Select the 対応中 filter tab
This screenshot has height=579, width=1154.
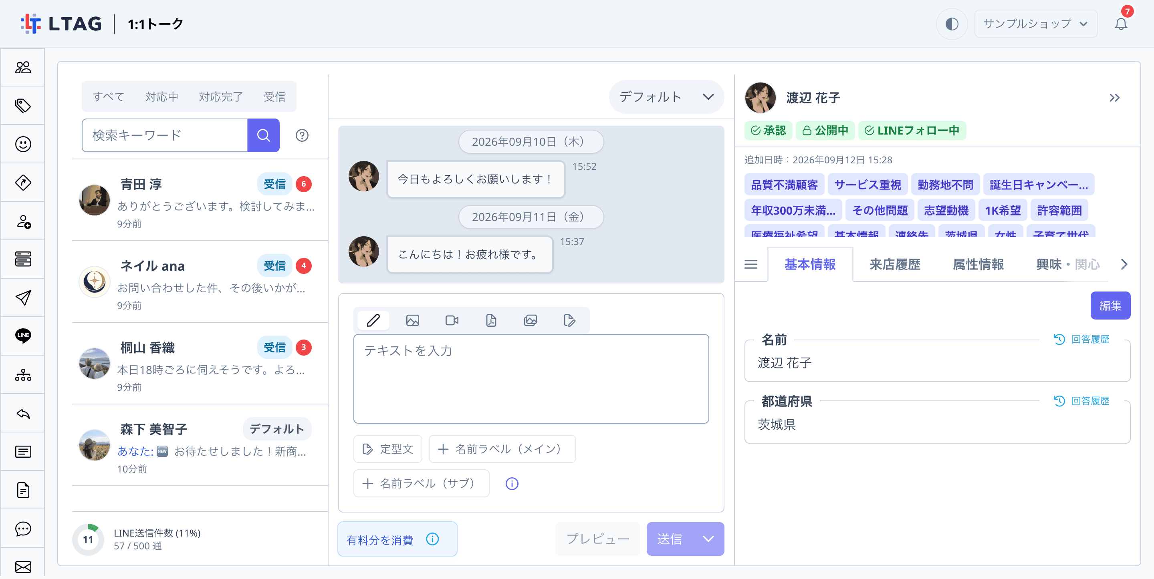[x=162, y=97]
